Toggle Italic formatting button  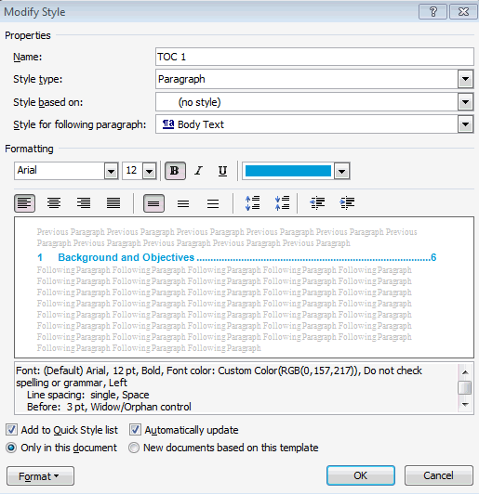point(198,171)
